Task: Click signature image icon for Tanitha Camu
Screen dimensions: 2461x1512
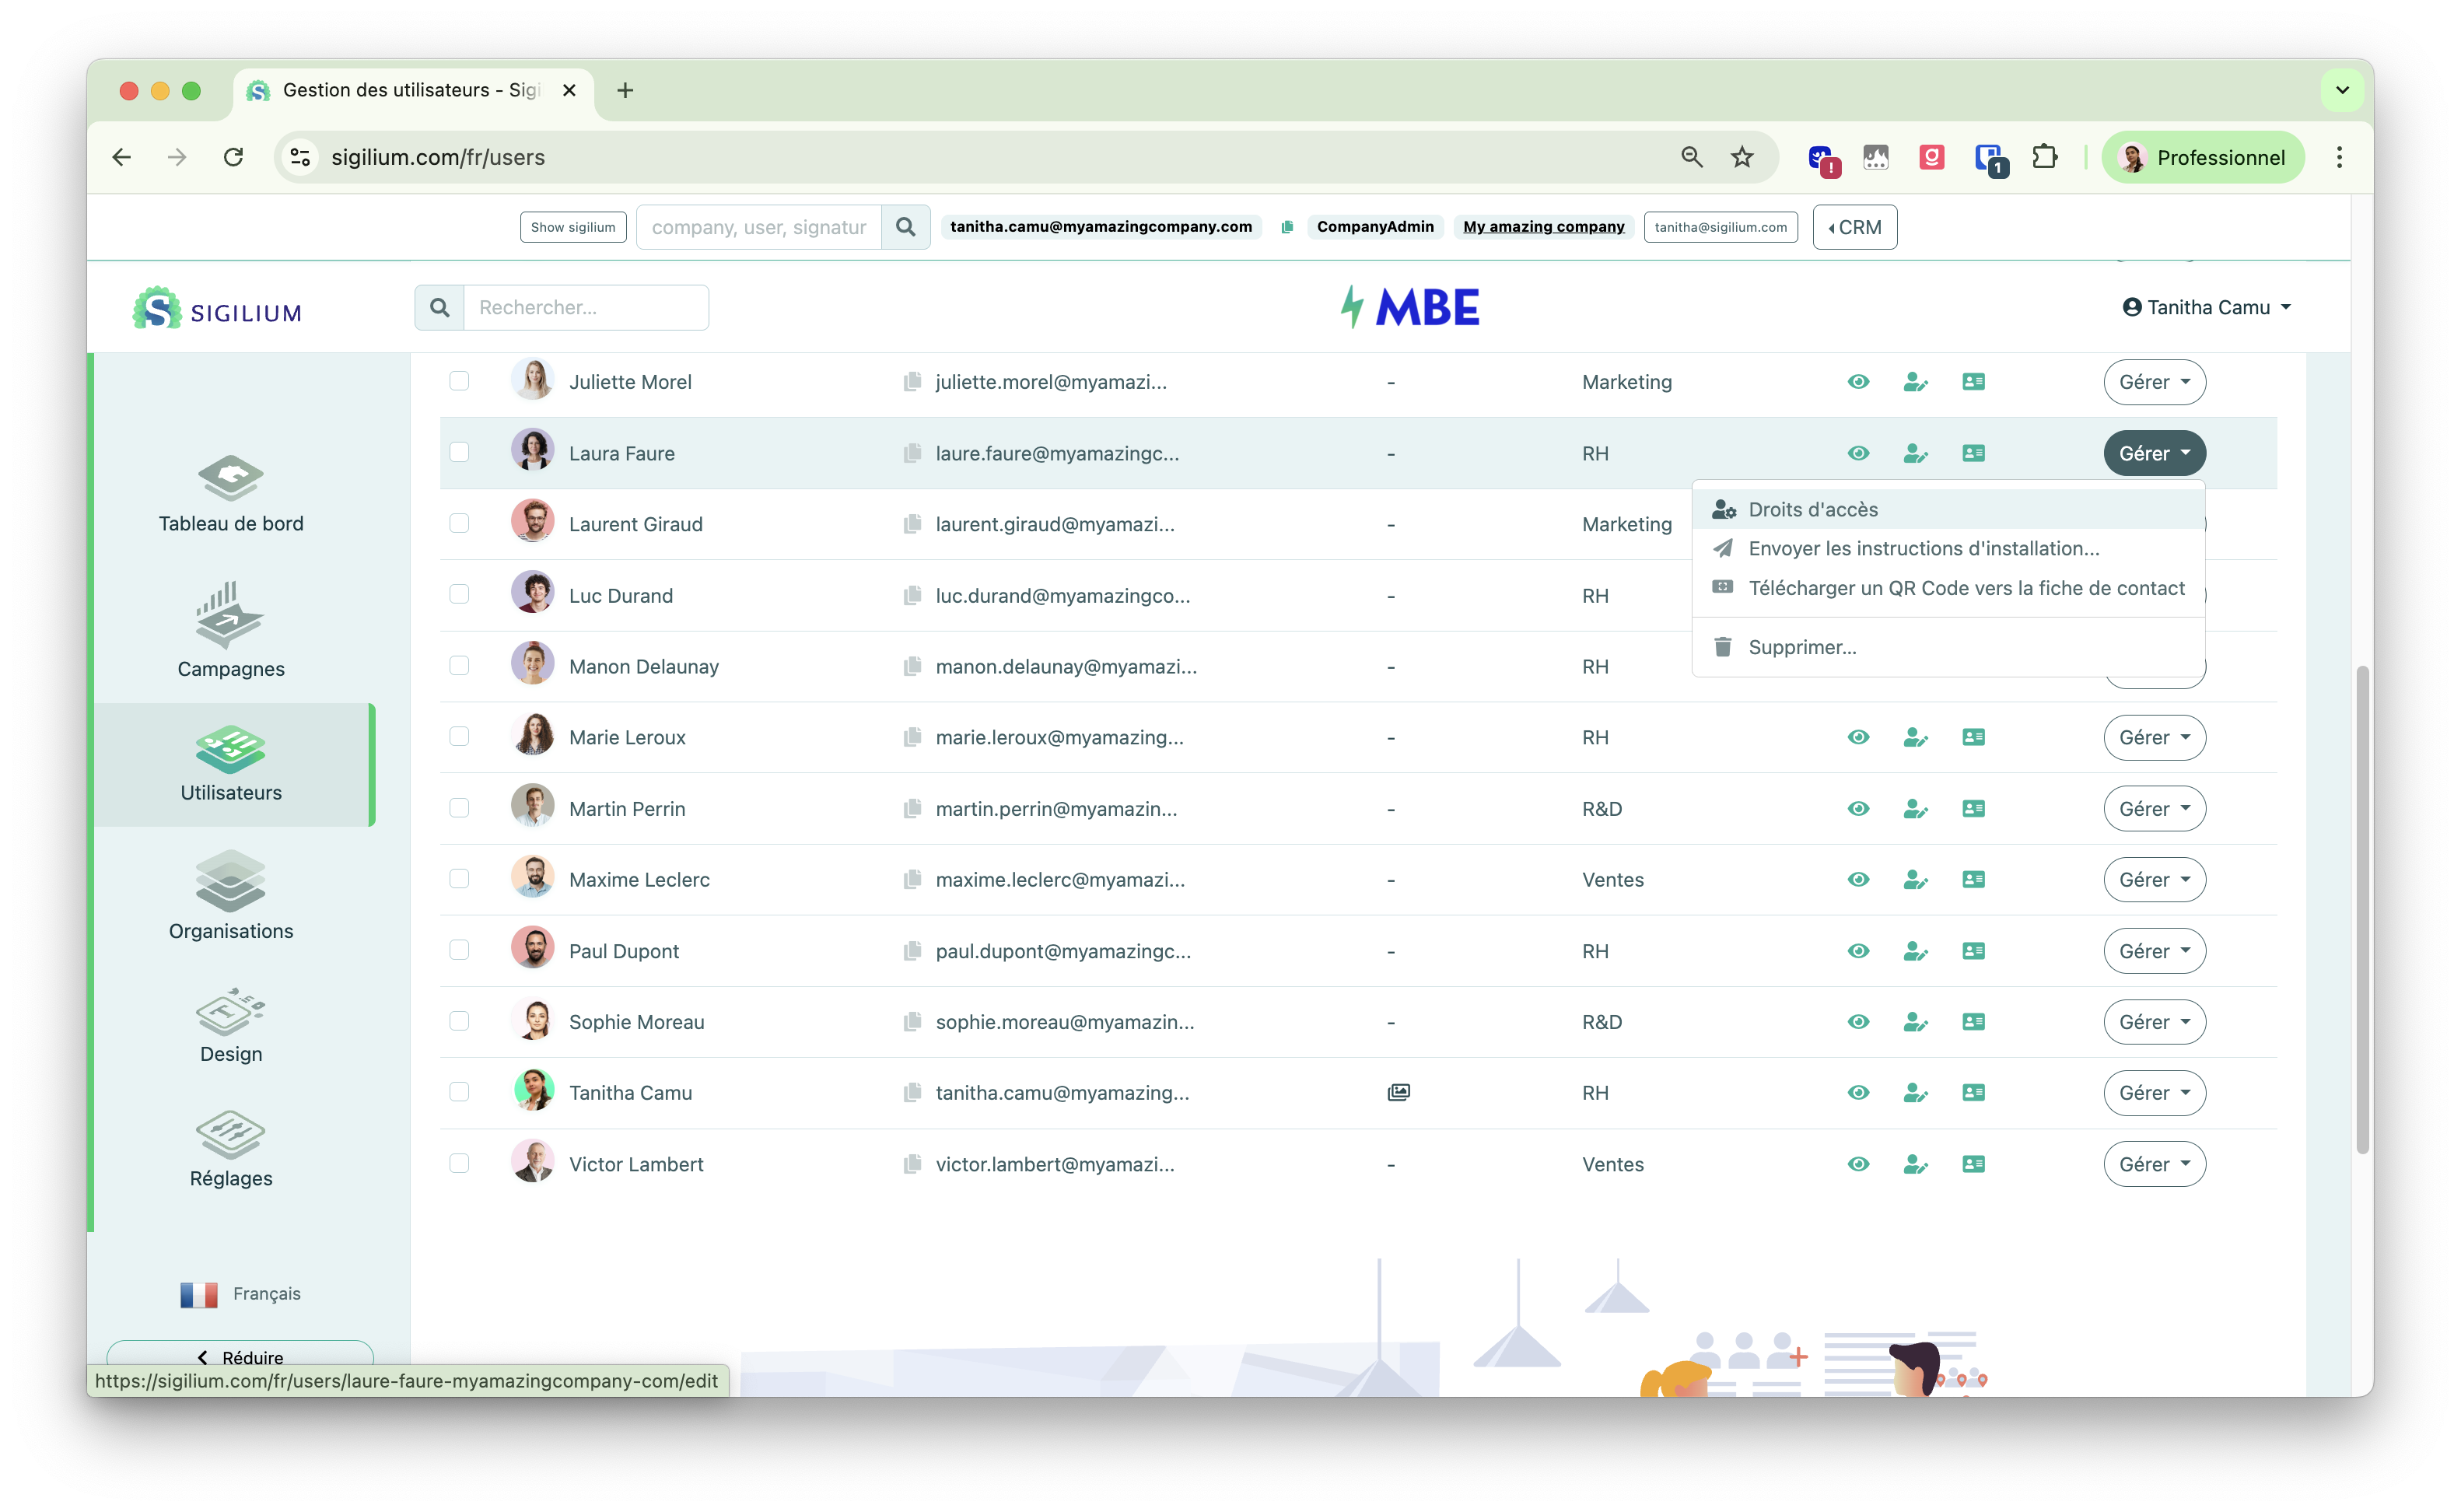Action: pyautogui.click(x=1399, y=1092)
